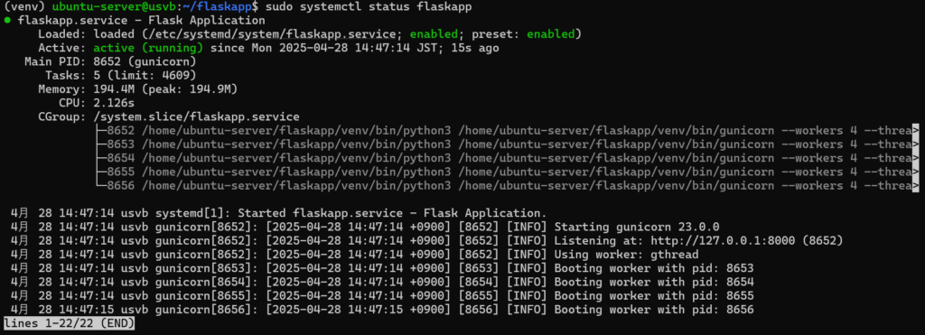This screenshot has height=335, width=925.
Task: Click truncation arrow on process 8656 line
Action: pos(916,186)
